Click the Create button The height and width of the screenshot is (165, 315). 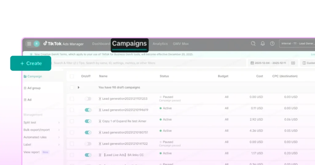[31, 63]
